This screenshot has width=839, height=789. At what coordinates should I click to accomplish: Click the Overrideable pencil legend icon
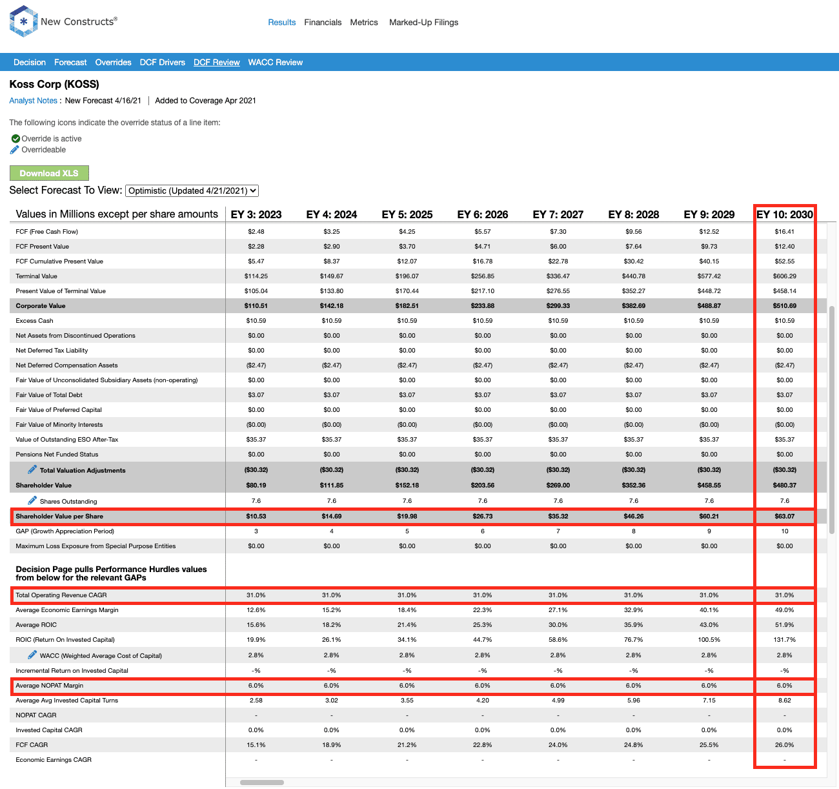click(x=15, y=150)
